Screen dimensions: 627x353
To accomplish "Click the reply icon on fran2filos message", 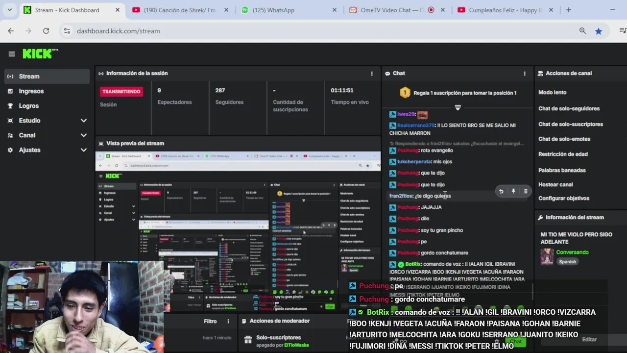I will (501, 191).
